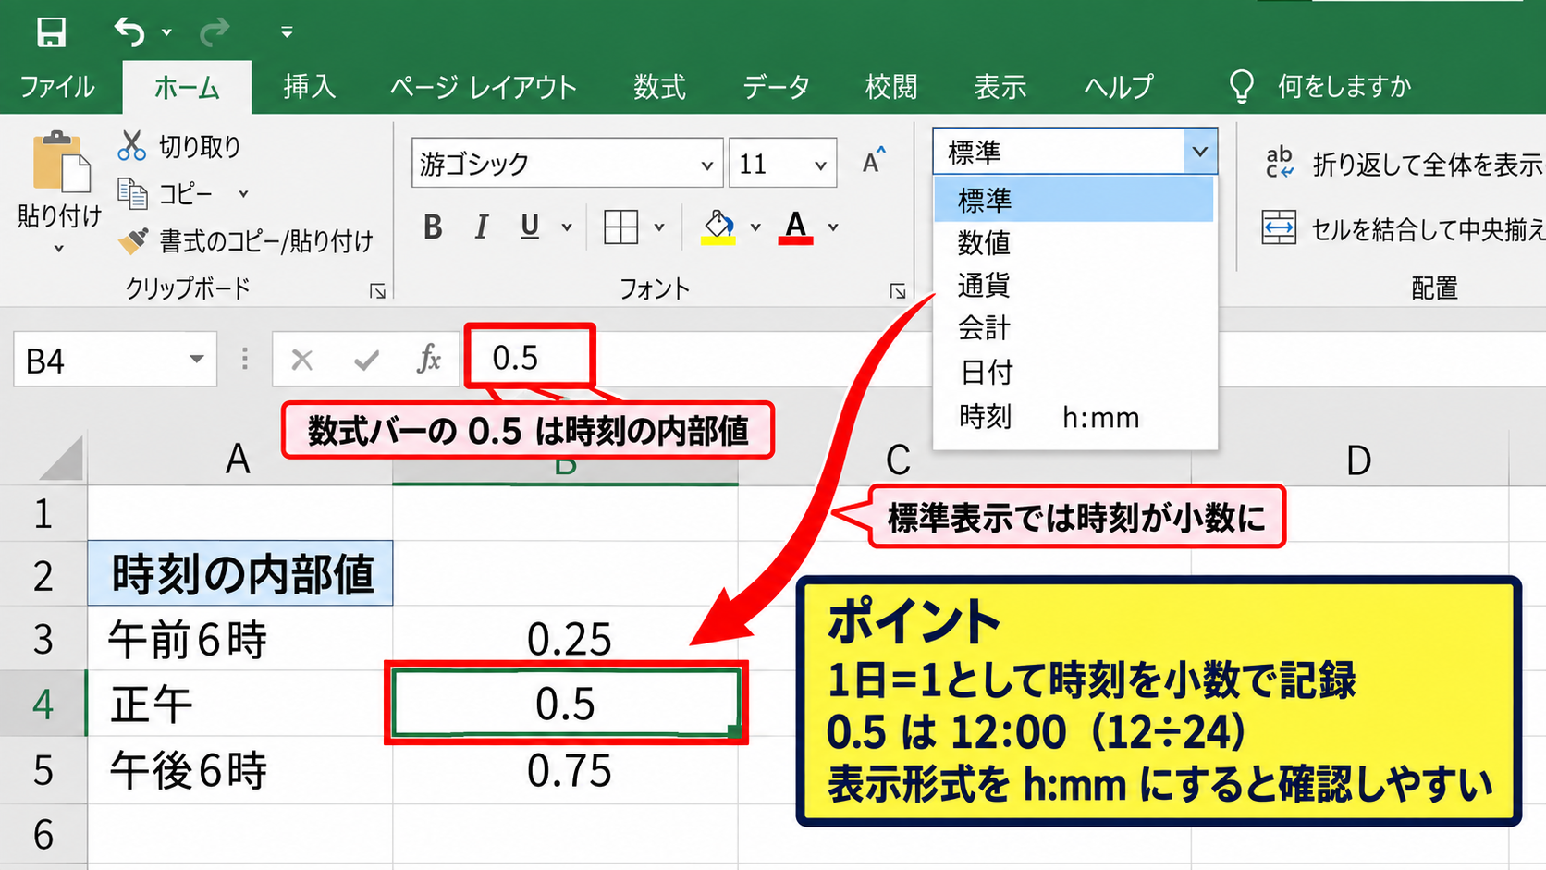Click 折り返して全体を表示 wrap text button
Screen dimensions: 1546x870
(1404, 165)
